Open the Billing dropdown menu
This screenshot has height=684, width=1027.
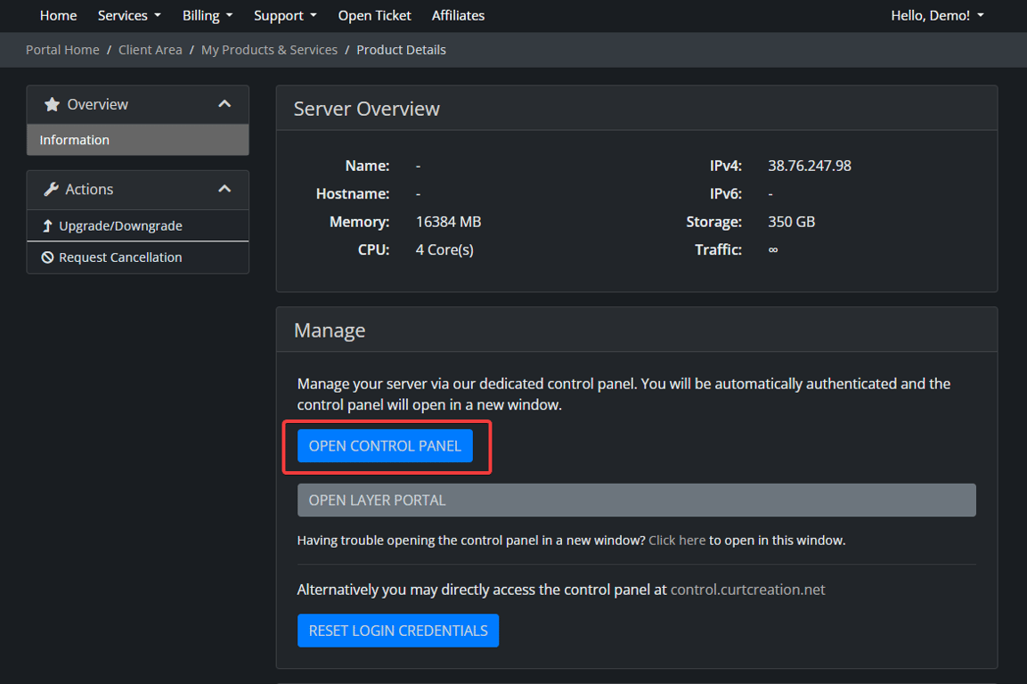pyautogui.click(x=207, y=15)
